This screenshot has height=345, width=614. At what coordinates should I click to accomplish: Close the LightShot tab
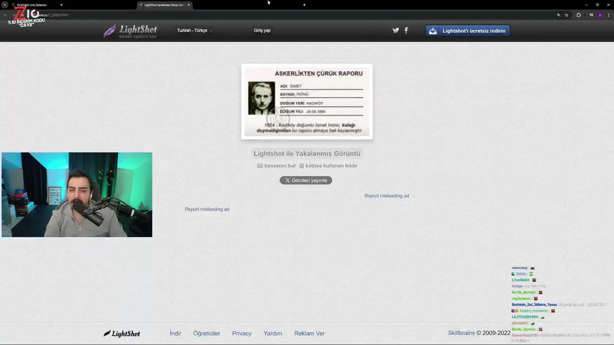tap(189, 5)
